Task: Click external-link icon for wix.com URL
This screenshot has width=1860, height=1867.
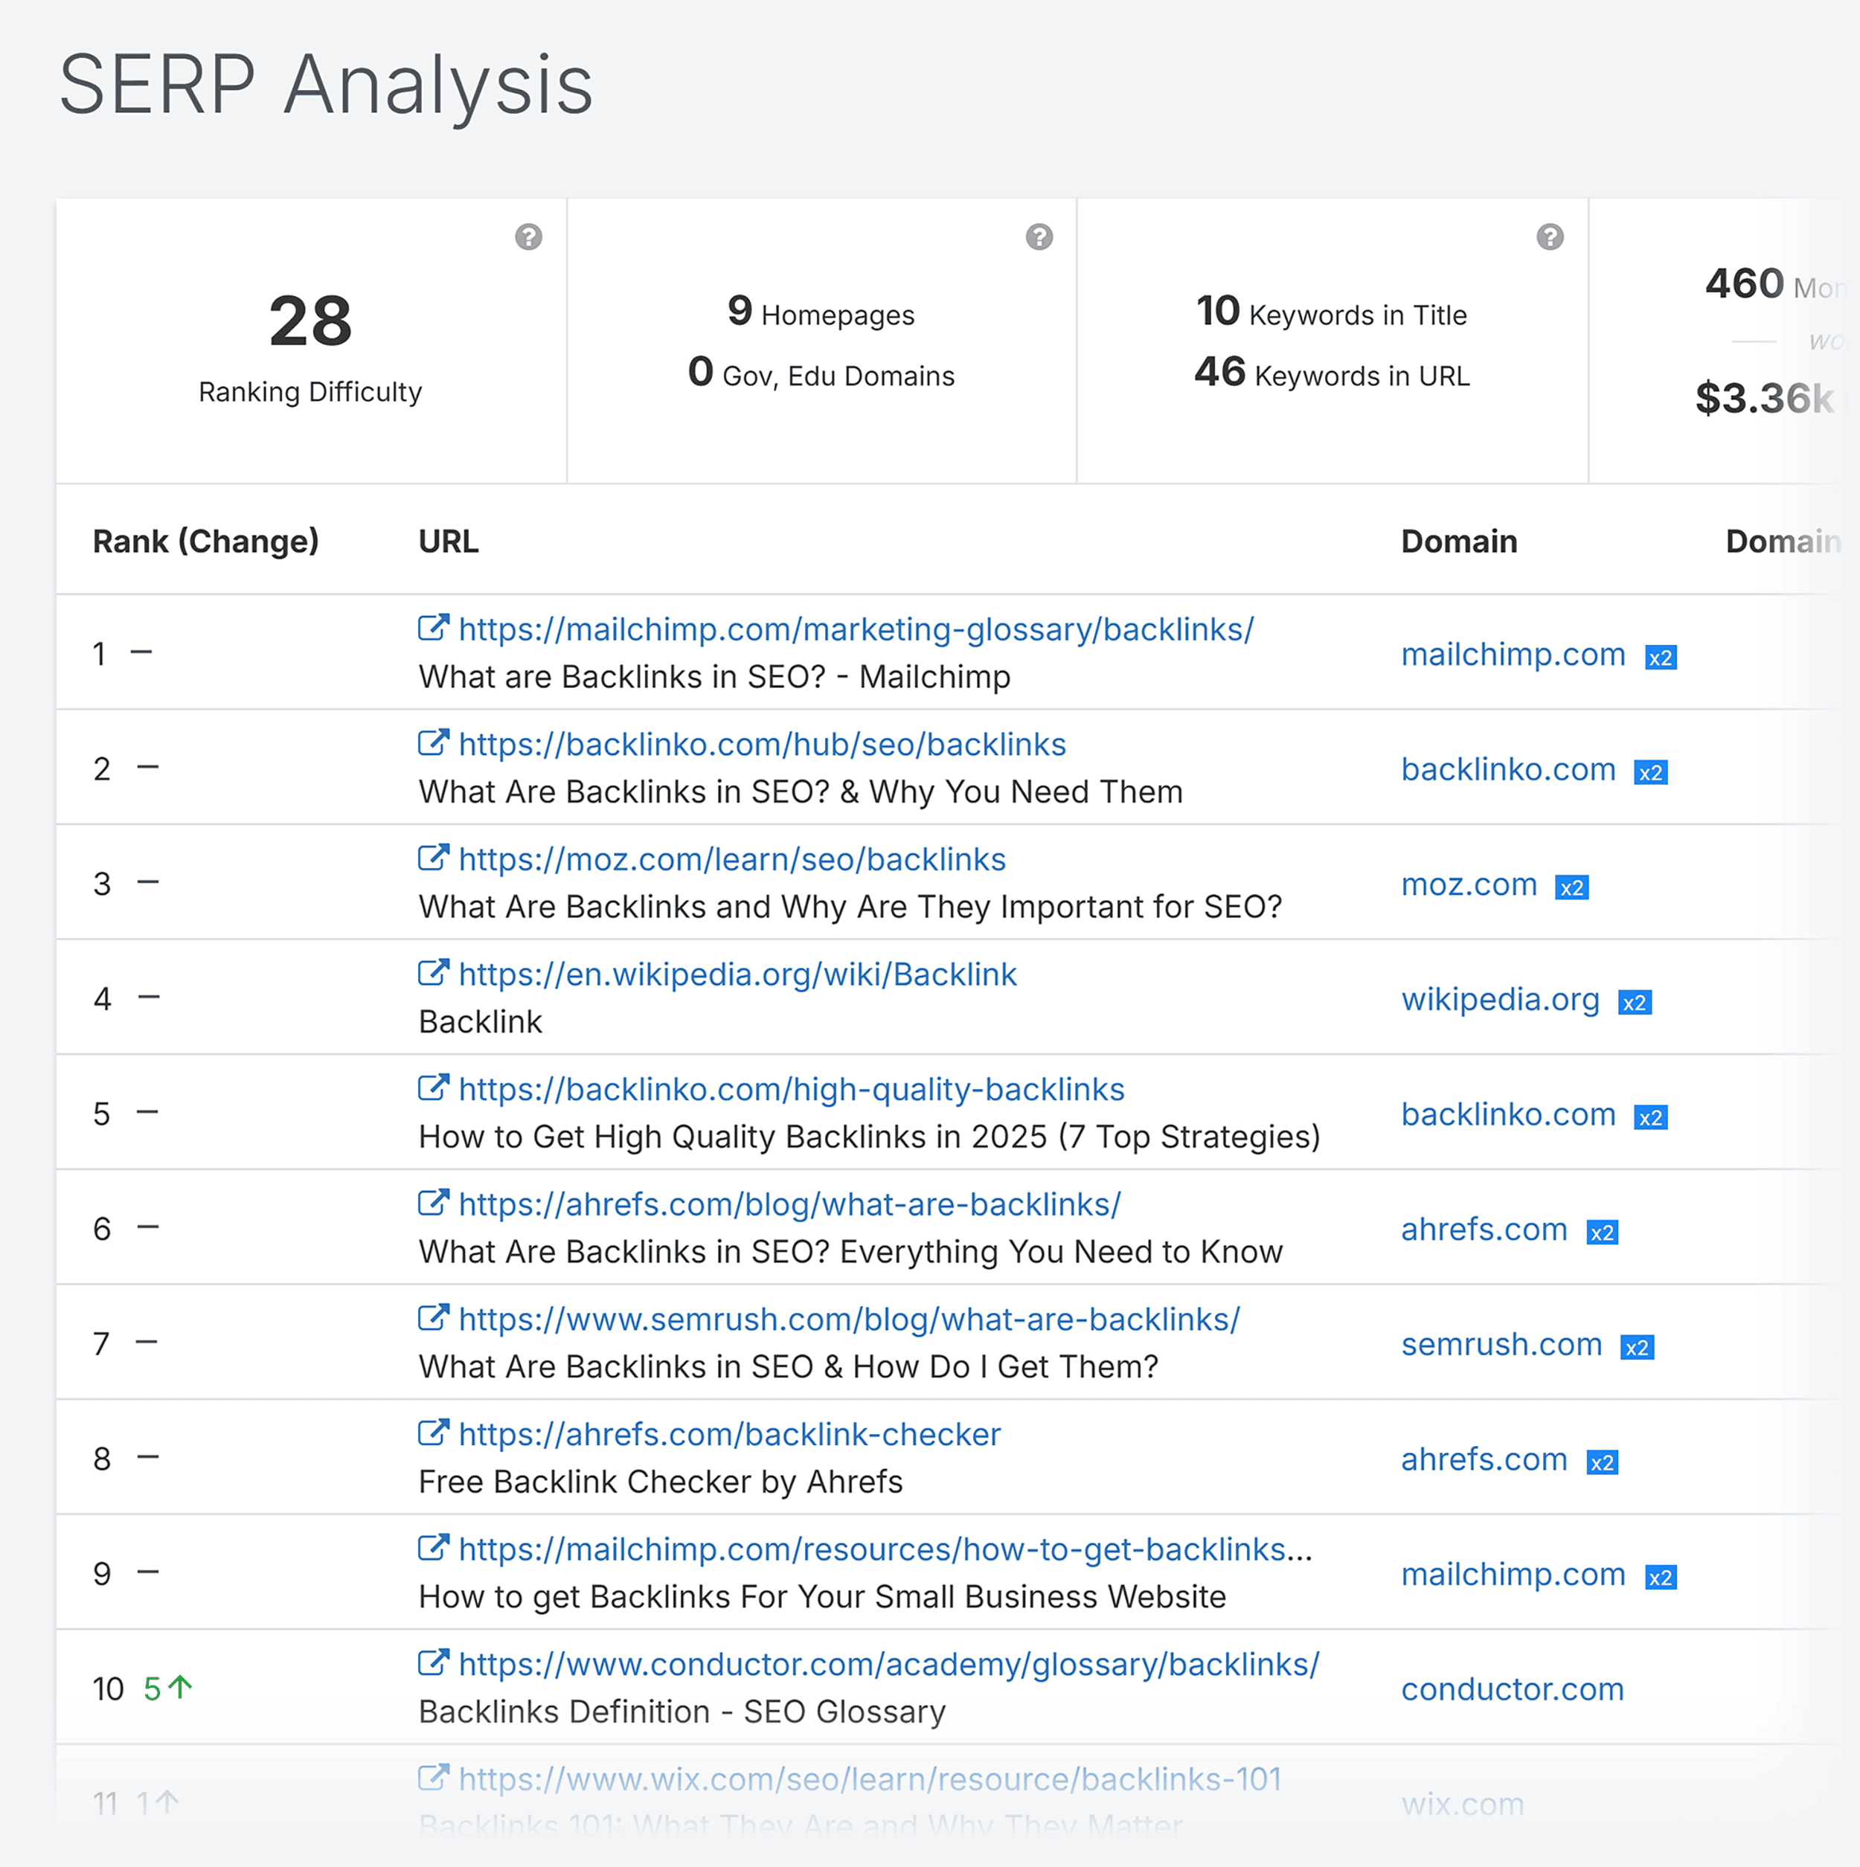Action: (433, 1778)
